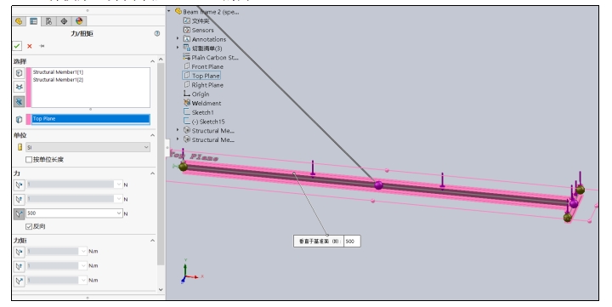The image size is (612, 307).
Task: Switch to the PropertyManager tab
Action: tap(33, 21)
